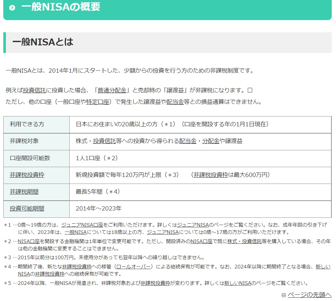The image size is (336, 301).
Task: Follow the 株式・投資信託 link in note 2
Action: pos(244,241)
